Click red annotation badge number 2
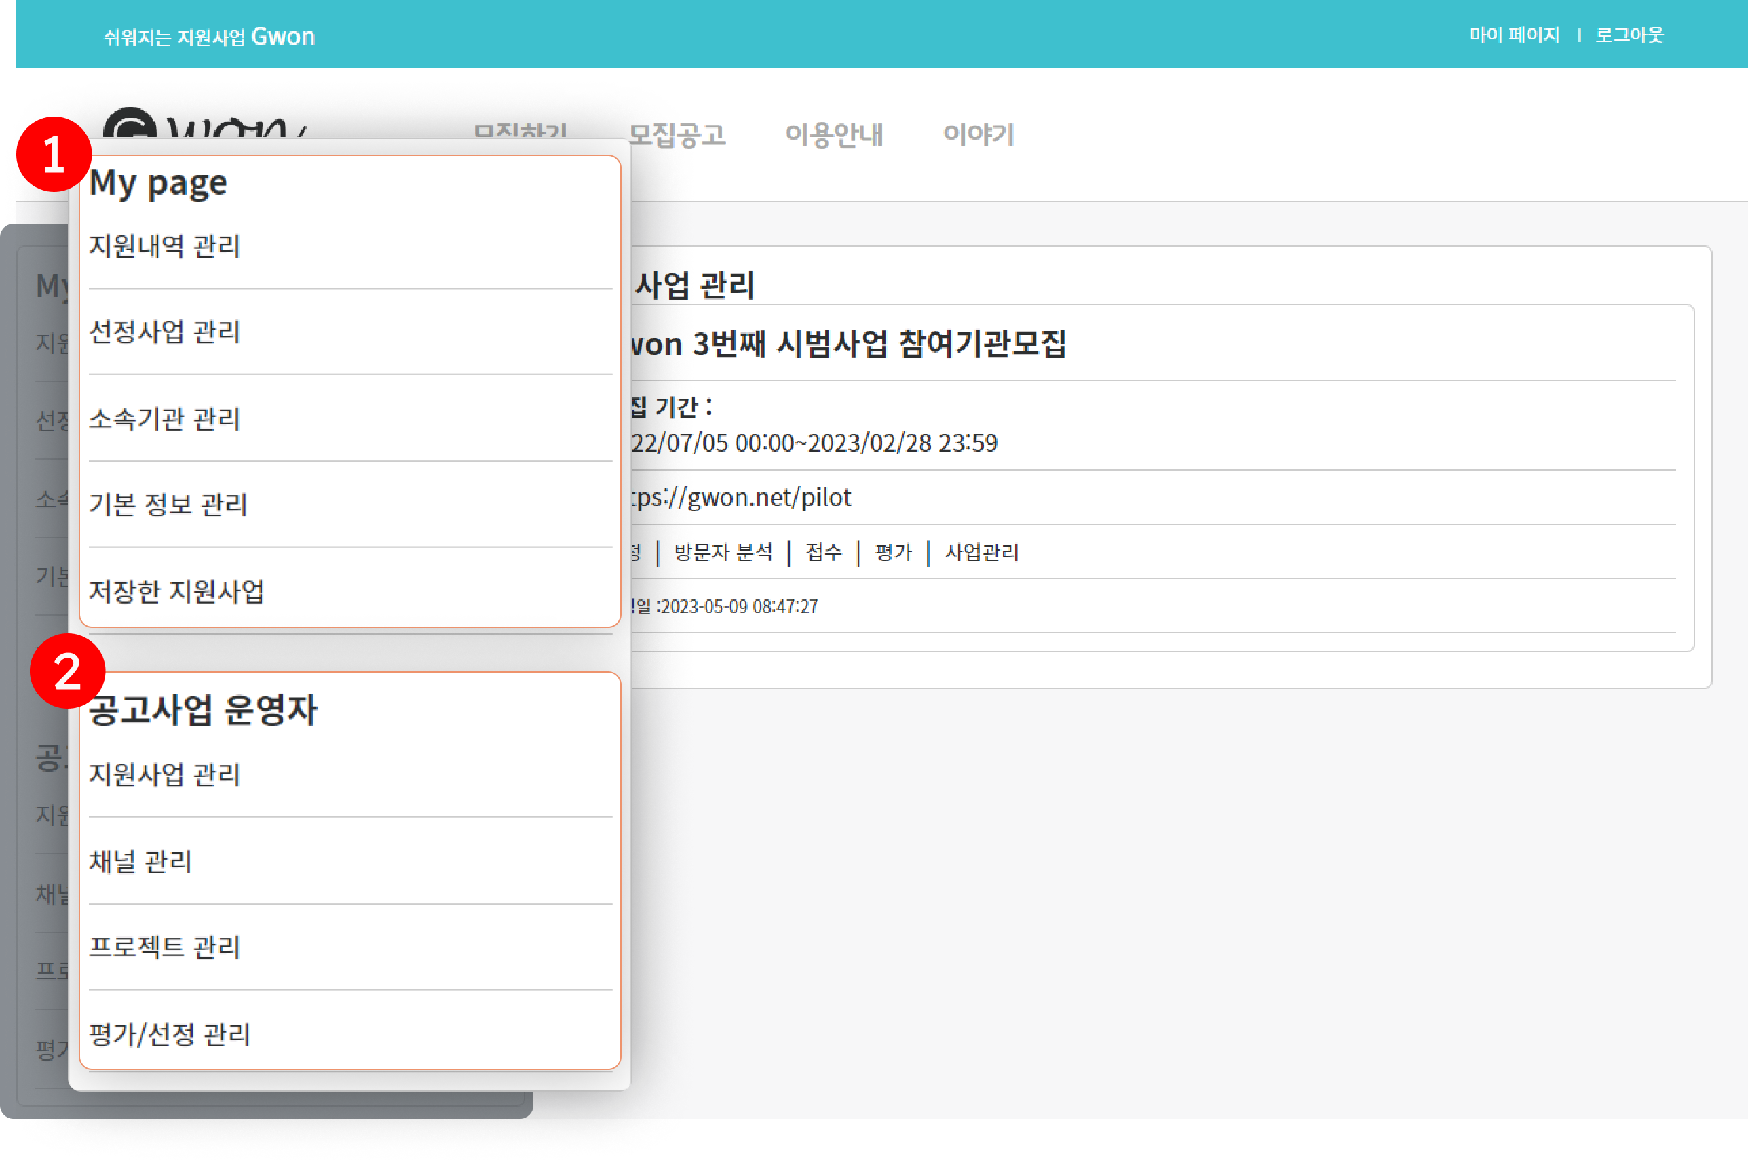Viewport: 1748px width, 1165px height. point(68,671)
